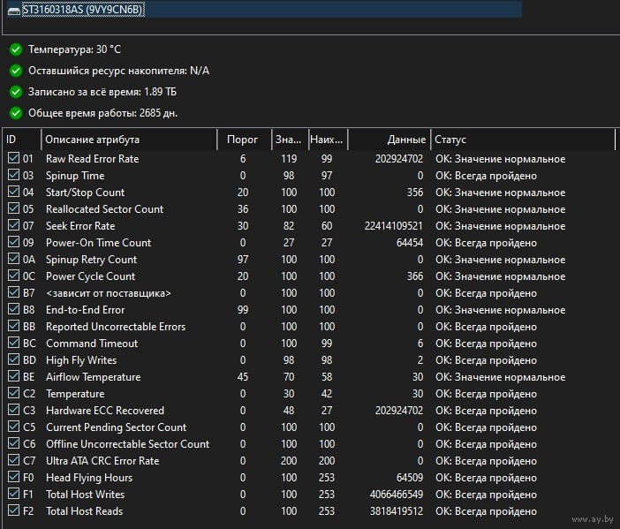Sort by the Описание атрибута column header
620x529 pixels.
click(x=128, y=140)
